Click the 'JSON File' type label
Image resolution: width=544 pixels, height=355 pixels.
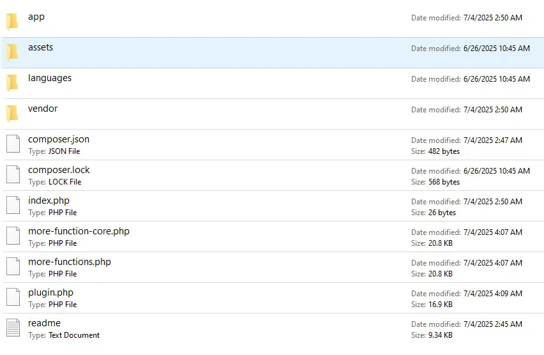point(64,151)
